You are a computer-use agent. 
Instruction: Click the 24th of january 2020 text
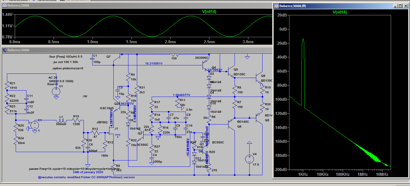88,172
